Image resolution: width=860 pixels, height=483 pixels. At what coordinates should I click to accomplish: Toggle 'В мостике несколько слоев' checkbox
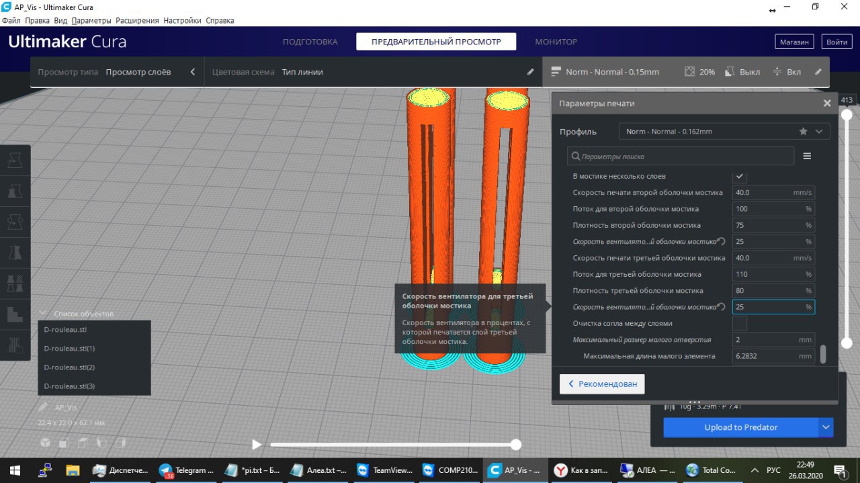(740, 176)
